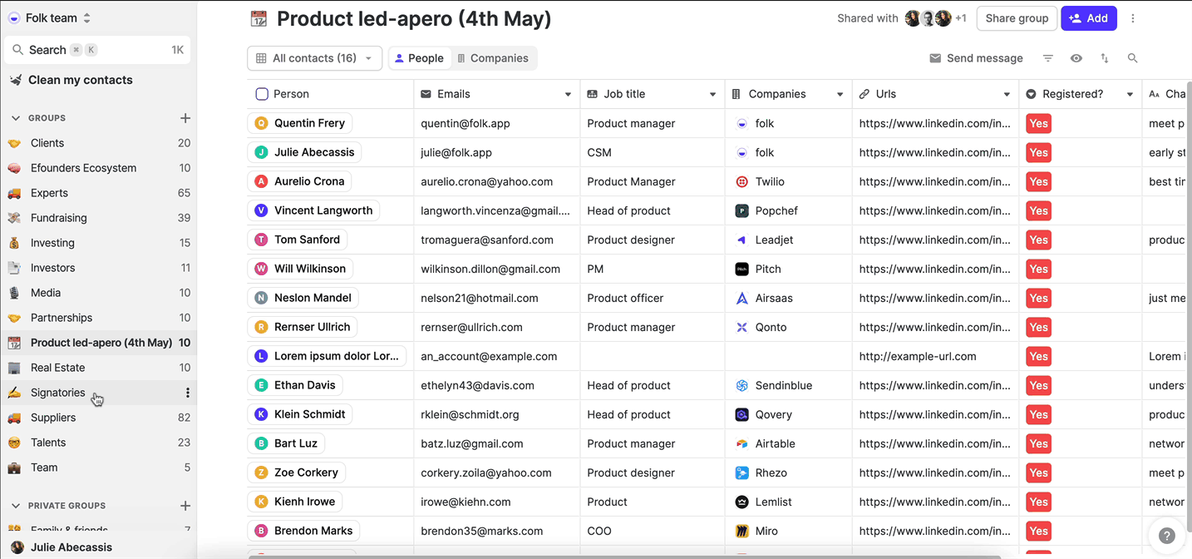
Task: Expand the Emails column dropdown arrow
Action: 568,94
